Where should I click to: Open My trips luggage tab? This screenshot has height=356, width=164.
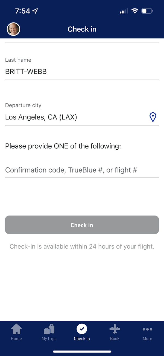click(49, 332)
